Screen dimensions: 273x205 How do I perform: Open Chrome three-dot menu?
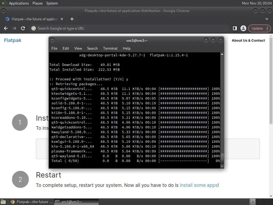coord(267,28)
